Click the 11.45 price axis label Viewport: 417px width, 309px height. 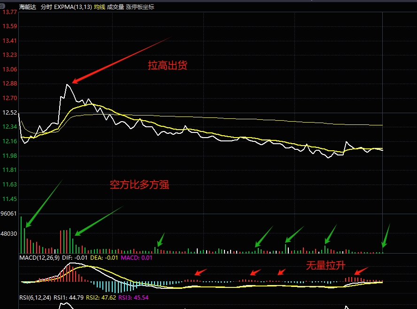(x=9, y=199)
